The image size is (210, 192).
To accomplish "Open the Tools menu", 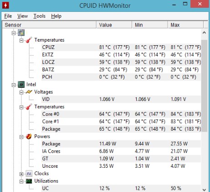I will [x=39, y=16].
